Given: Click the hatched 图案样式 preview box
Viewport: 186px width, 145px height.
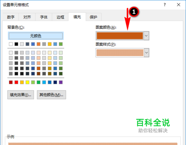Looking at the screenshot, I should coord(120,53).
